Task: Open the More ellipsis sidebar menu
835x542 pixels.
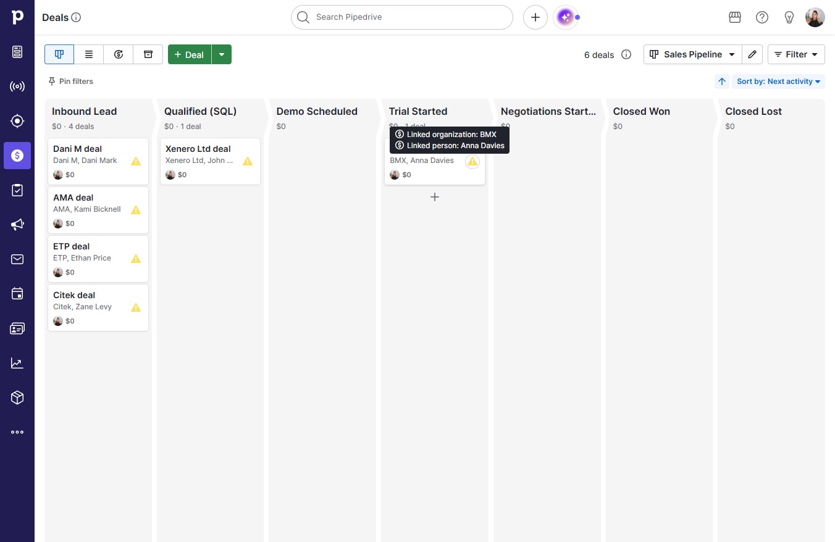Action: [x=17, y=432]
